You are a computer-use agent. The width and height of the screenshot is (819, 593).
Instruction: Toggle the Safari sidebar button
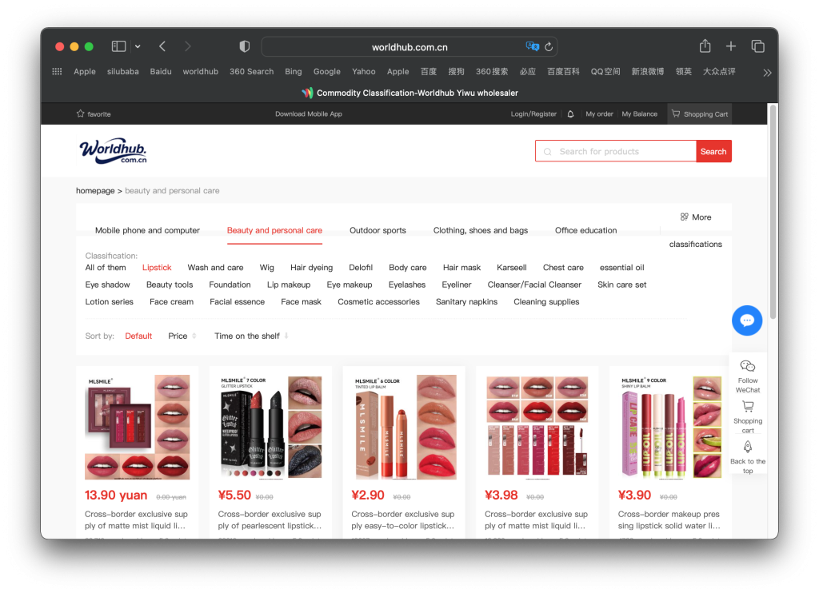[x=118, y=46]
